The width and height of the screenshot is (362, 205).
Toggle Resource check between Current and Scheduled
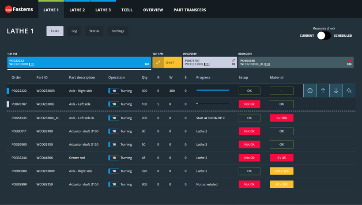pos(324,36)
